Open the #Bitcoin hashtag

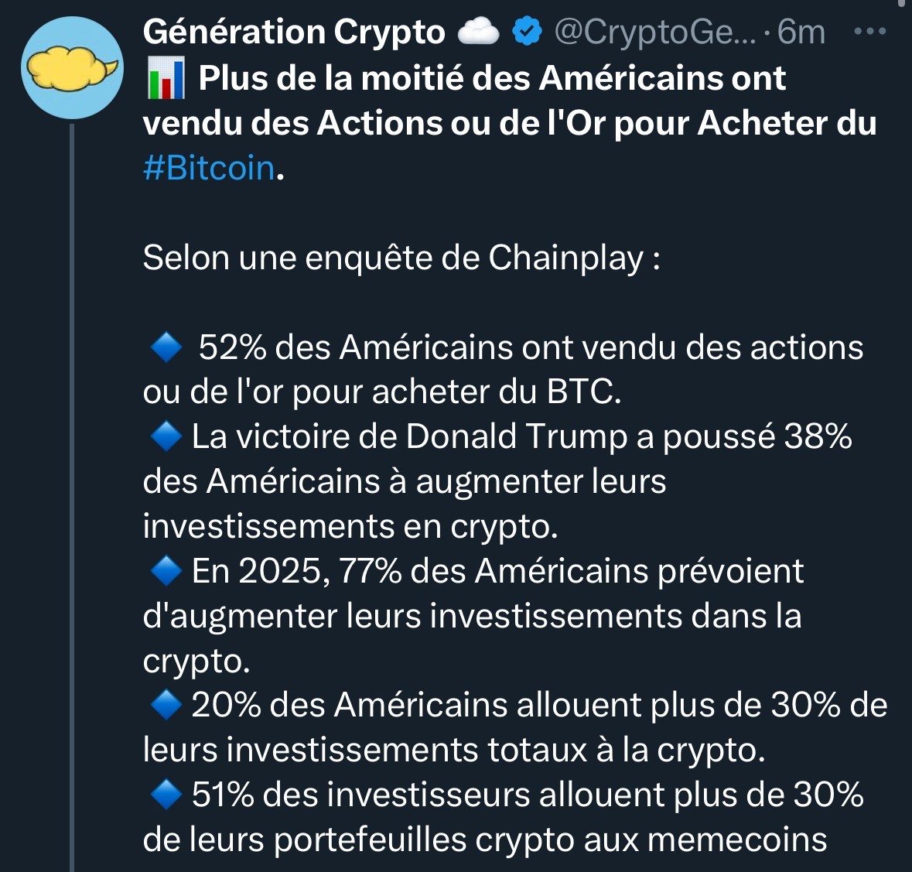209,168
